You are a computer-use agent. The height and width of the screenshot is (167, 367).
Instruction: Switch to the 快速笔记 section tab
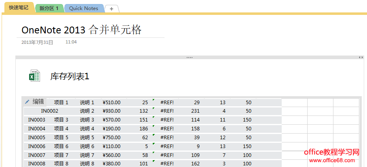pyautogui.click(x=19, y=8)
